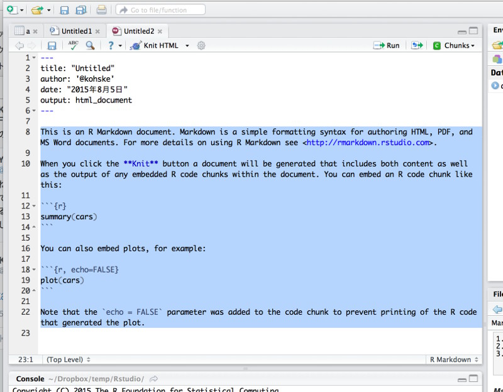
Task: Click the http://rmarkdown.rstudio.com link text
Action: 368,143
